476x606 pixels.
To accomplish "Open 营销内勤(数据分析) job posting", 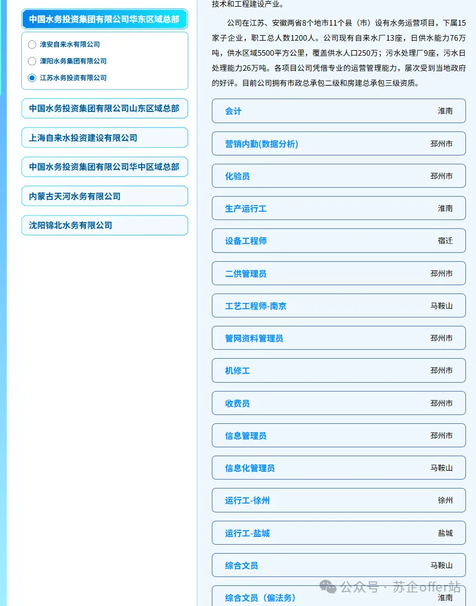I will pyautogui.click(x=339, y=144).
